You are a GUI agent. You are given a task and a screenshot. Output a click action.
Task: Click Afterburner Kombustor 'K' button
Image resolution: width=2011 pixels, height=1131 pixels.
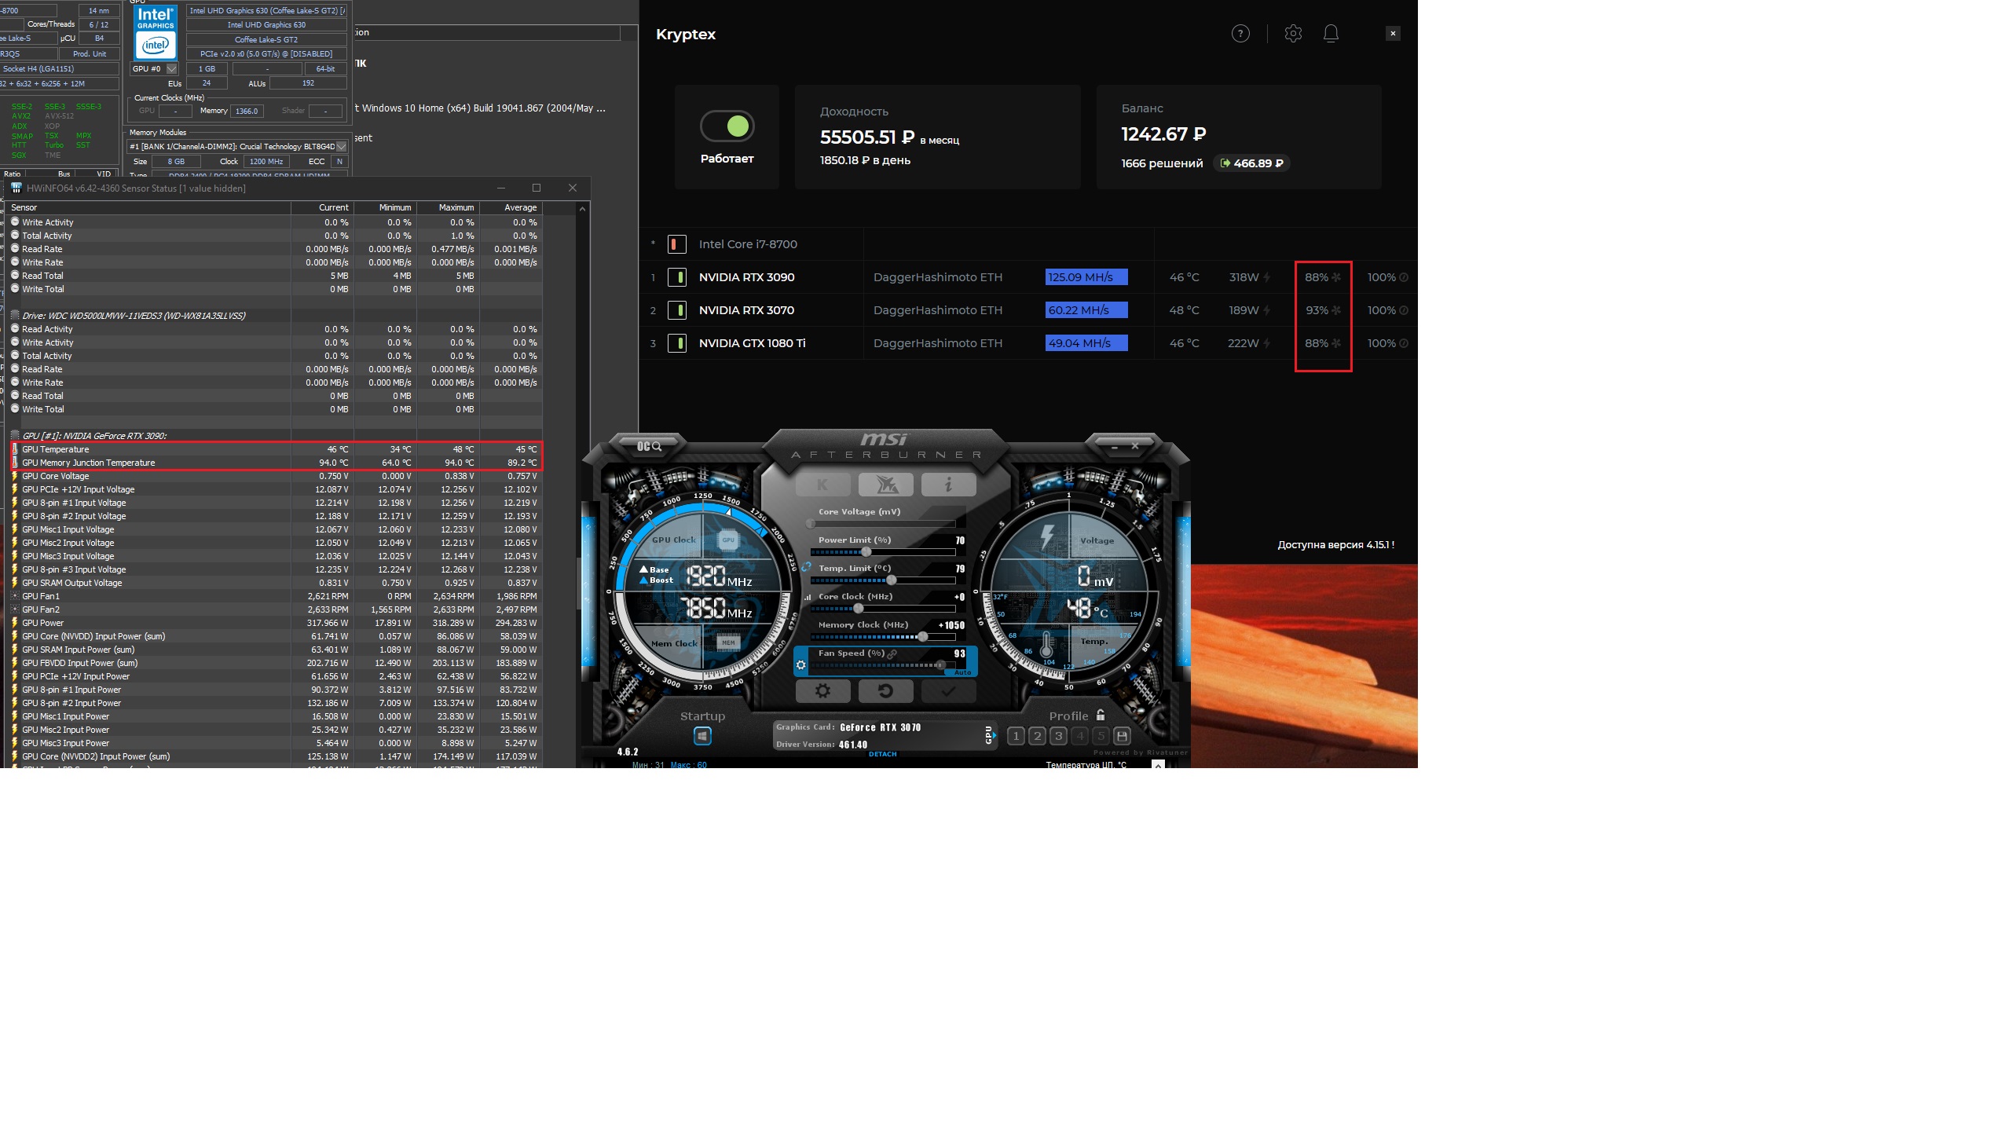click(822, 485)
